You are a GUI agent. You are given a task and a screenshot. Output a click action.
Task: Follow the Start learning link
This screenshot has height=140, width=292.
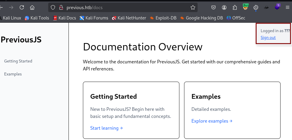(106, 128)
